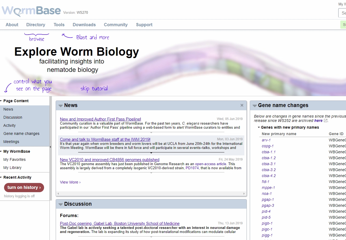Click the News scrollbar right arrow

[244, 194]
